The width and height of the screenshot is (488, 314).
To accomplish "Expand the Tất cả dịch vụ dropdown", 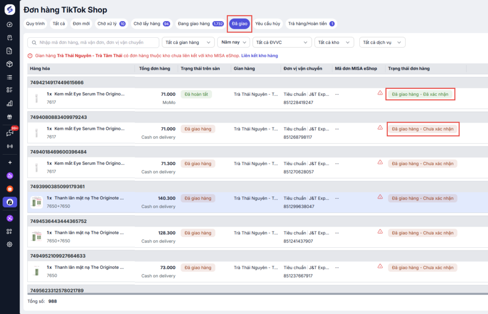I will [382, 42].
